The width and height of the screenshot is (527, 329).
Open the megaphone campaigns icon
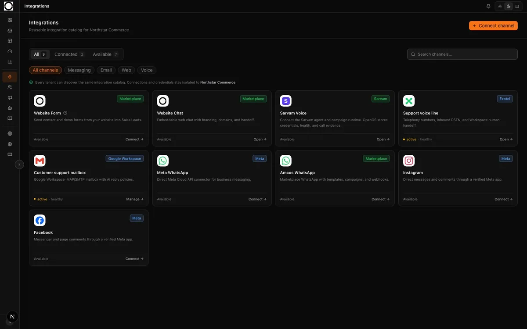point(10,98)
